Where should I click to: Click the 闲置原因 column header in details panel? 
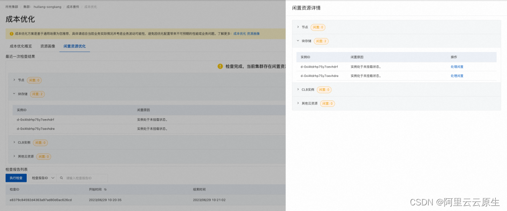(357, 57)
